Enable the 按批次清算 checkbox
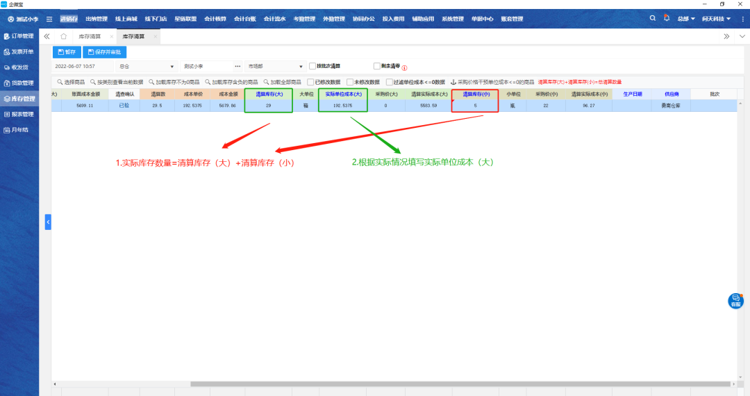 (312, 66)
